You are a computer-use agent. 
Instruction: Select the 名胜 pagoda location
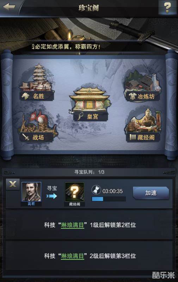(x=37, y=82)
